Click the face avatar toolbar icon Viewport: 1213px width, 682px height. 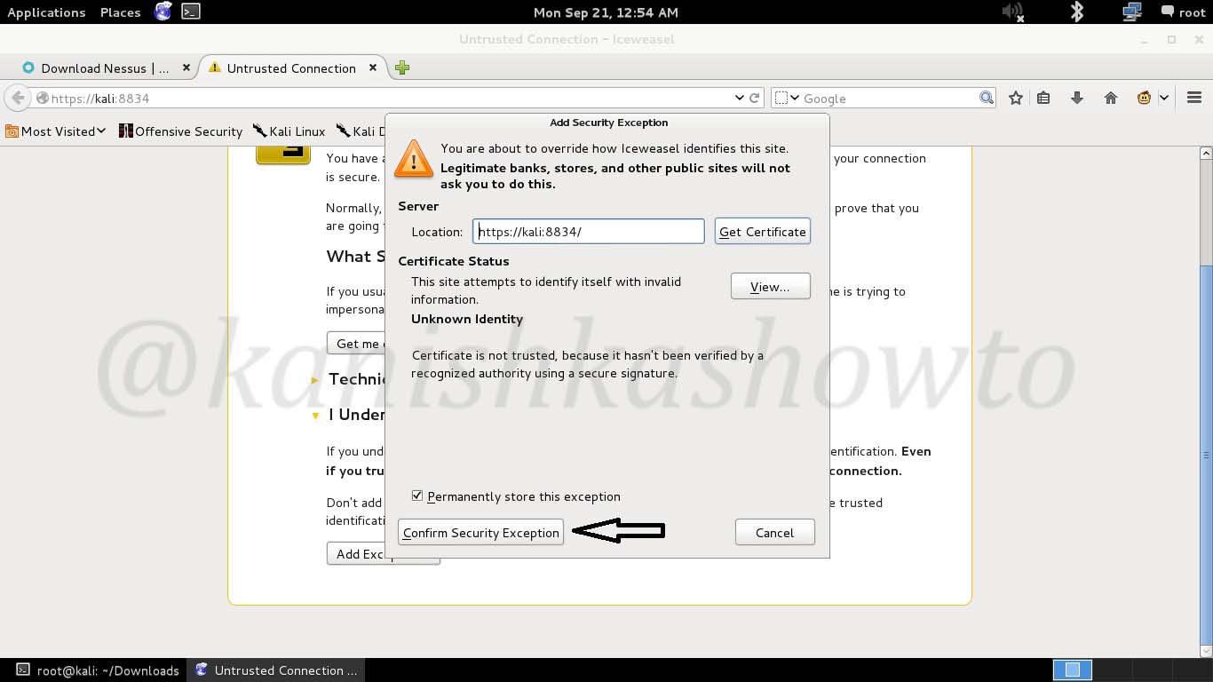coord(1144,99)
